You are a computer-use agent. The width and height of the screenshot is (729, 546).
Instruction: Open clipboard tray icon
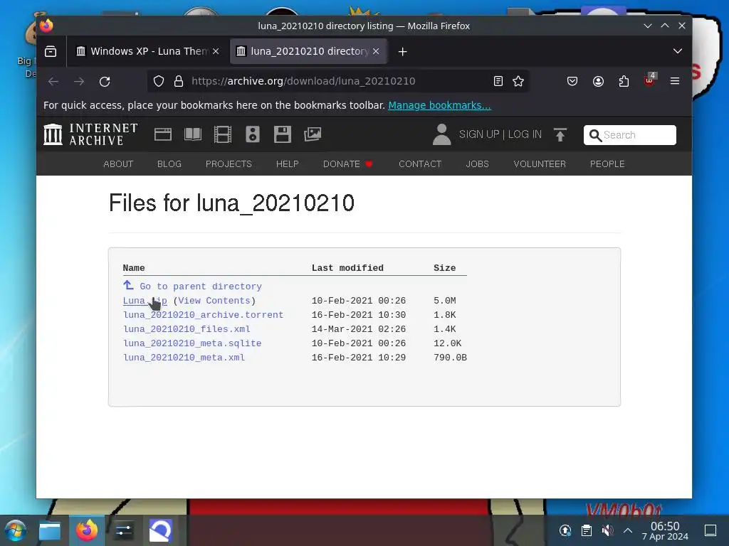587,530
